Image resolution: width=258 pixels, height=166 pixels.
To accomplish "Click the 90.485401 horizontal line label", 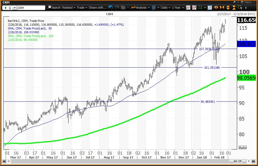I will pos(208,102).
